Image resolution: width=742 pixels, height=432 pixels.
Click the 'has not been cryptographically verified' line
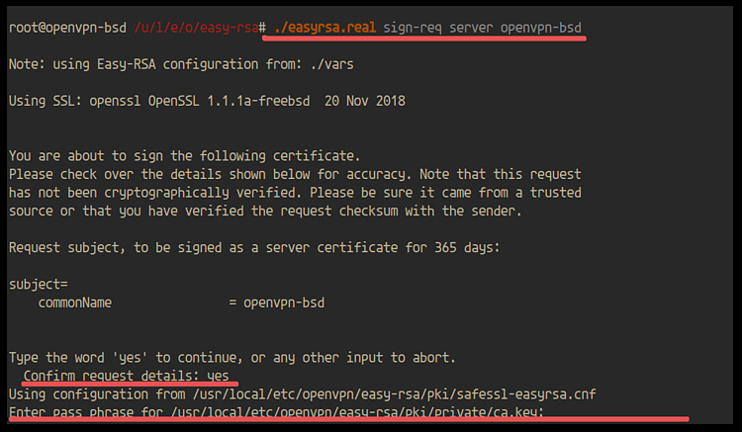point(294,192)
